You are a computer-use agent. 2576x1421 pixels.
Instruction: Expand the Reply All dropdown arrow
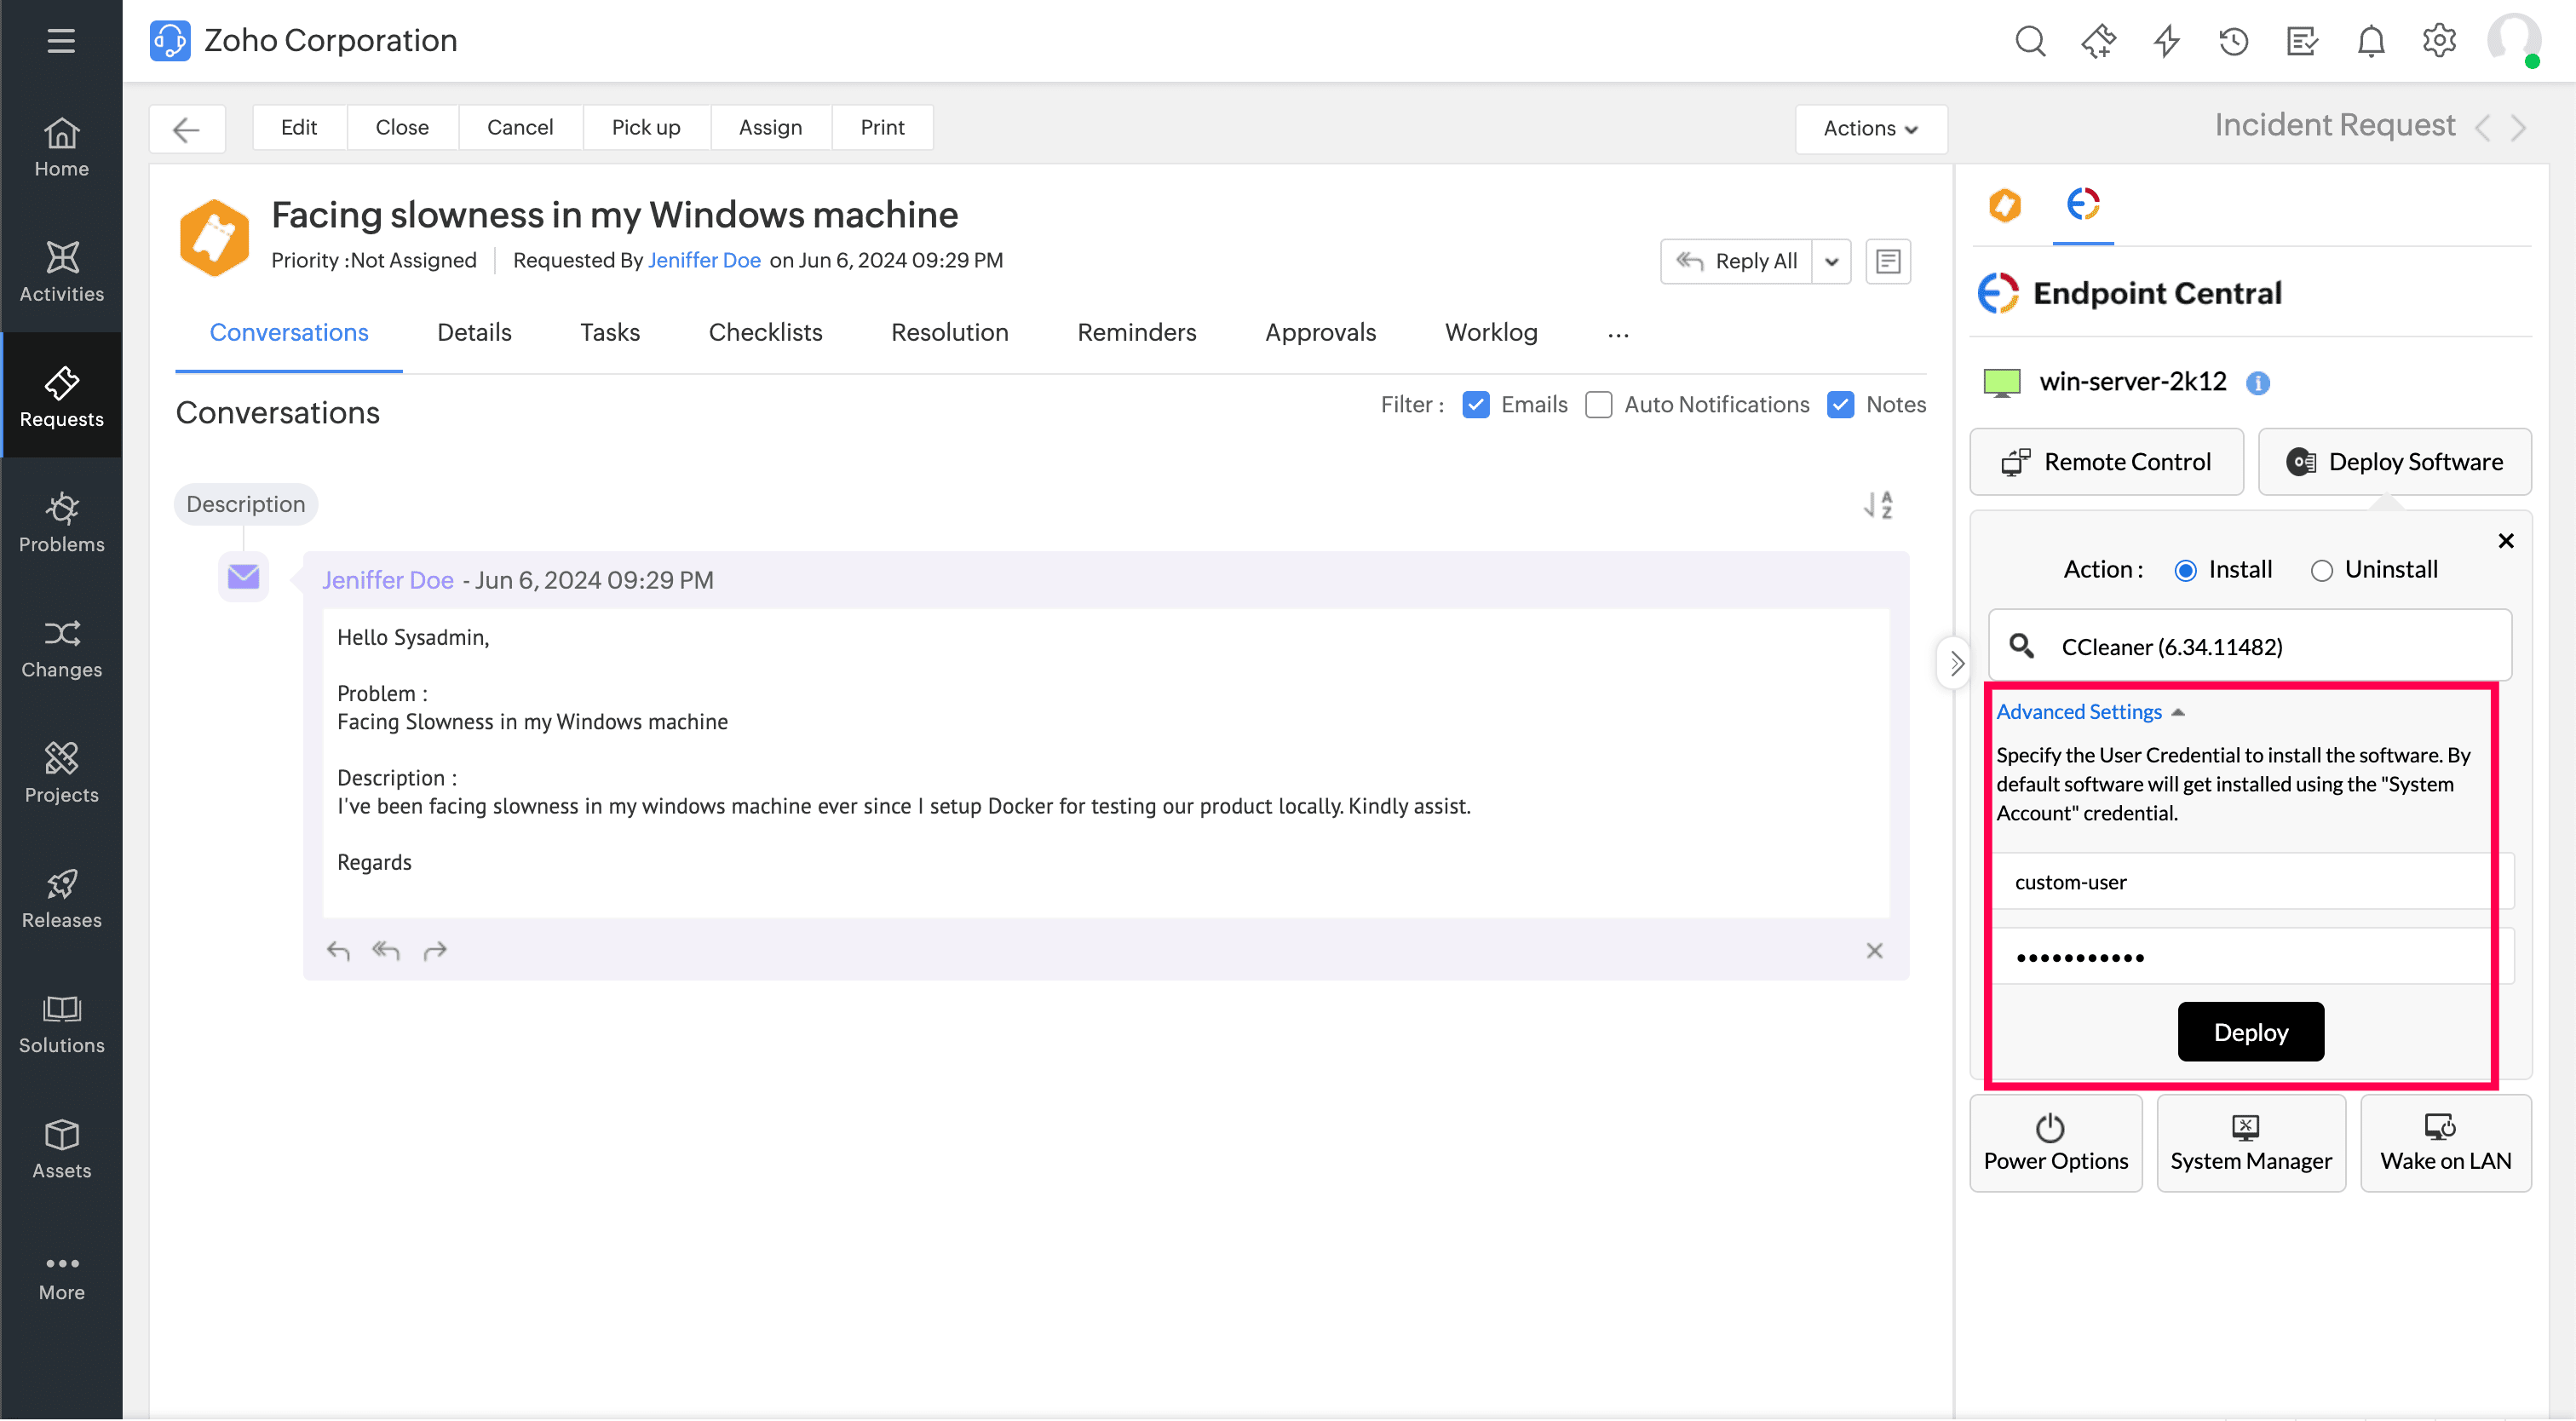click(1831, 262)
